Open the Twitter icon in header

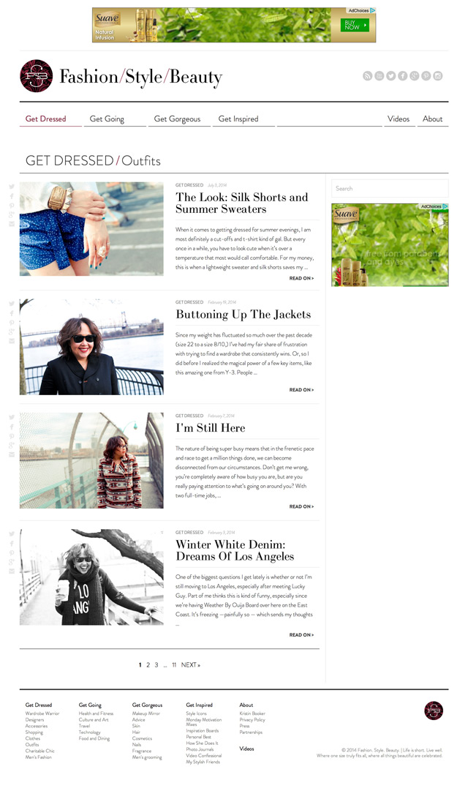coord(390,75)
